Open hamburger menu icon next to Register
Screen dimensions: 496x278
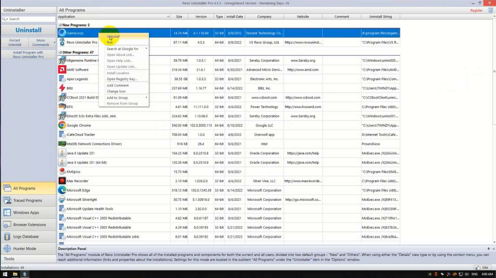coord(490,10)
